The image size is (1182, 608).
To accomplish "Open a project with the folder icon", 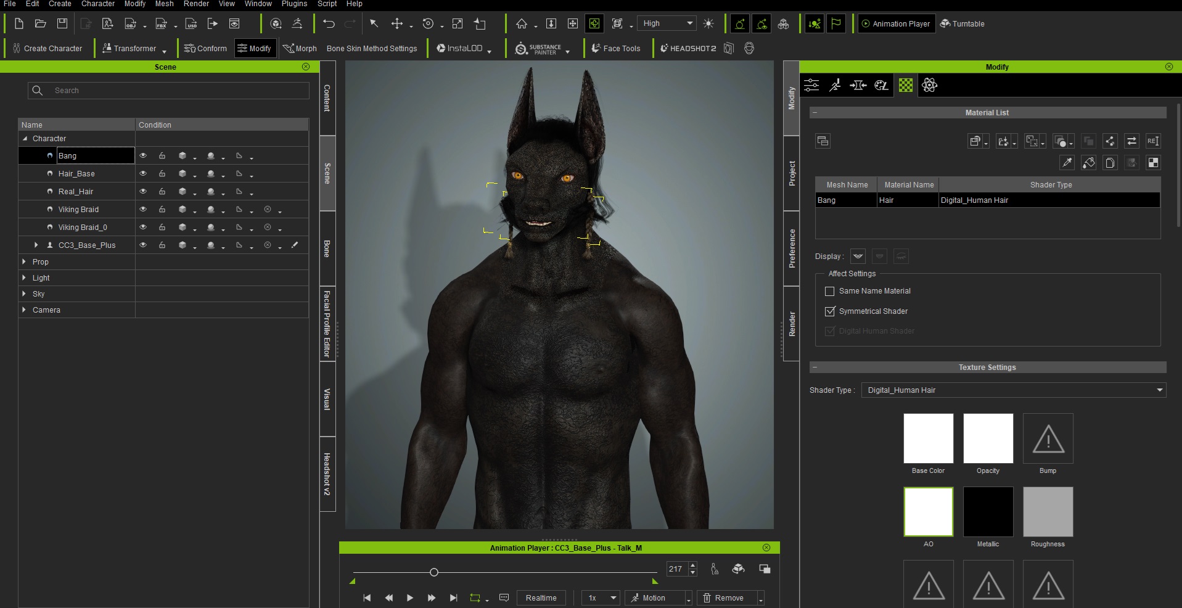I will (41, 23).
